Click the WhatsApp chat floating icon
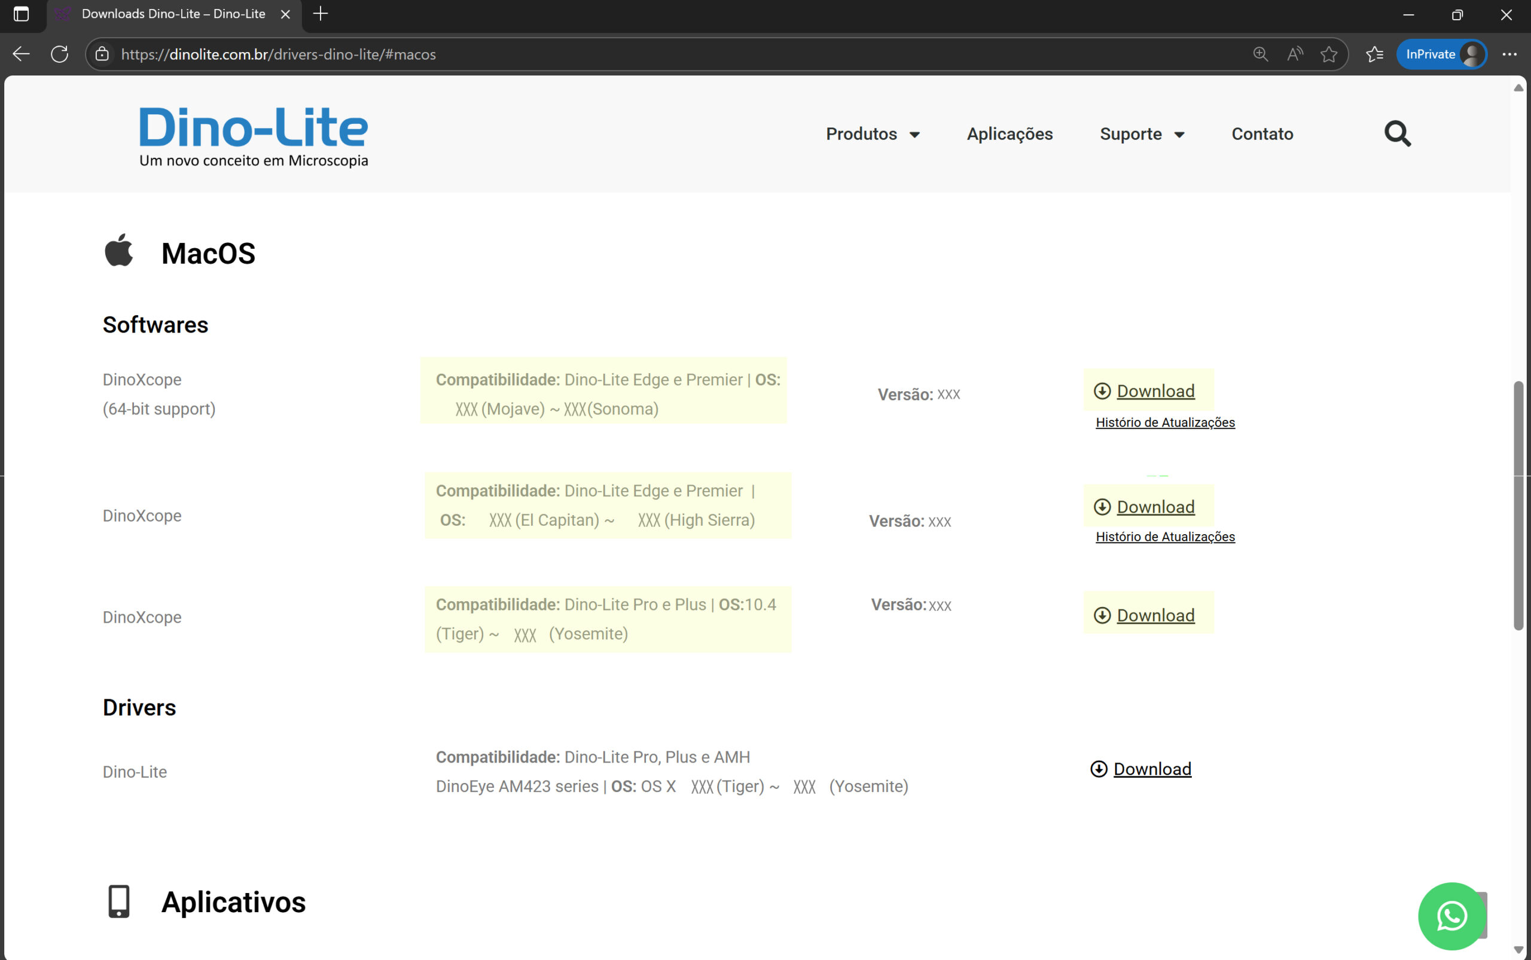1531x960 pixels. click(1451, 915)
